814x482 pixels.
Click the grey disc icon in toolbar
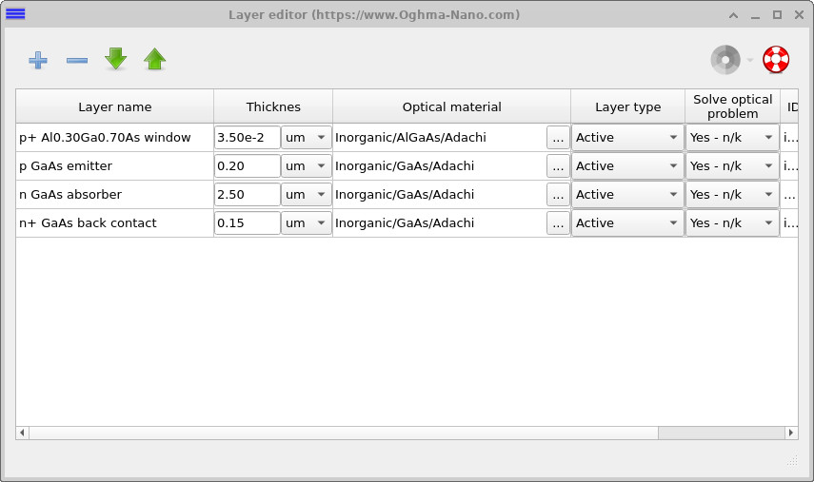point(725,60)
